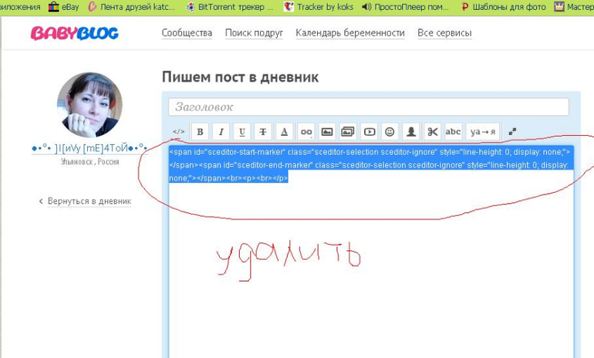The height and width of the screenshot is (358, 594).
Task: Open Поиск подруг menu item
Action: (x=255, y=33)
